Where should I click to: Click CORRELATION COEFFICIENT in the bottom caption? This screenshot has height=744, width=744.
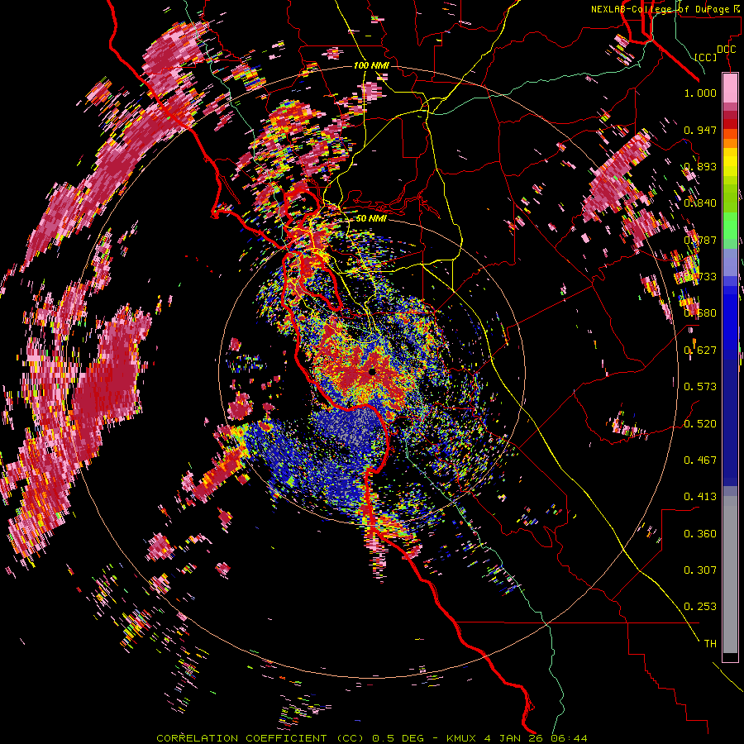point(241,738)
